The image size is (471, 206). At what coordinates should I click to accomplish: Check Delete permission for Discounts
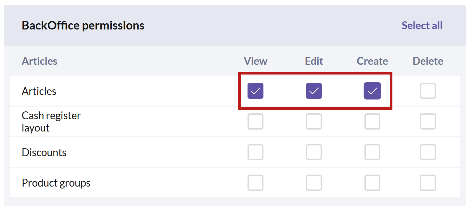428,152
